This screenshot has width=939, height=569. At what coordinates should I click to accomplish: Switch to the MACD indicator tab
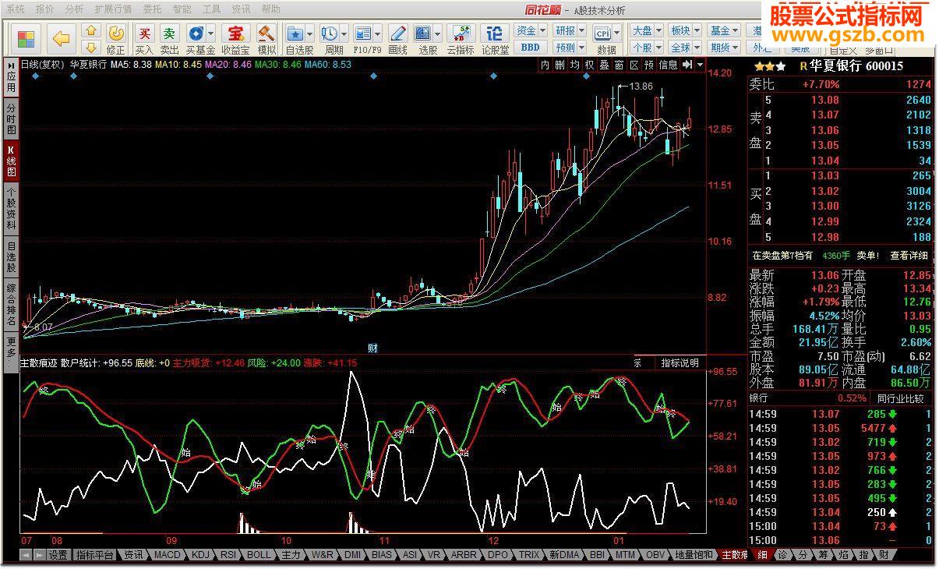coord(168,555)
